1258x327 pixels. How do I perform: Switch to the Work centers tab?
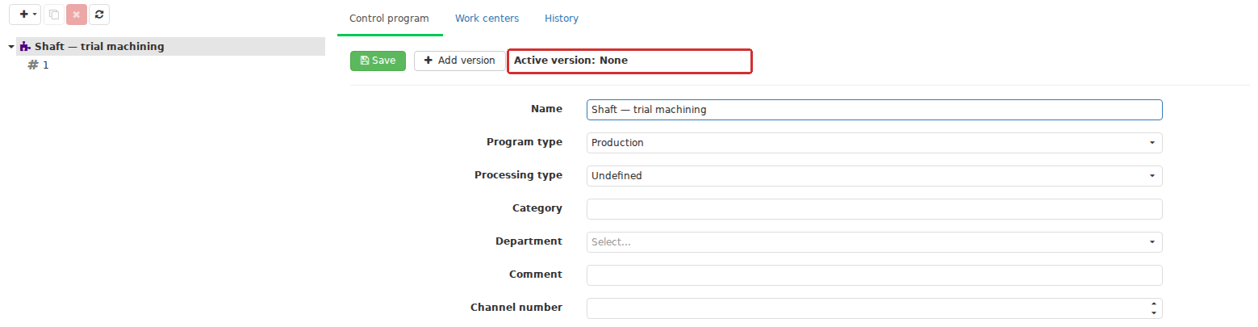(487, 18)
